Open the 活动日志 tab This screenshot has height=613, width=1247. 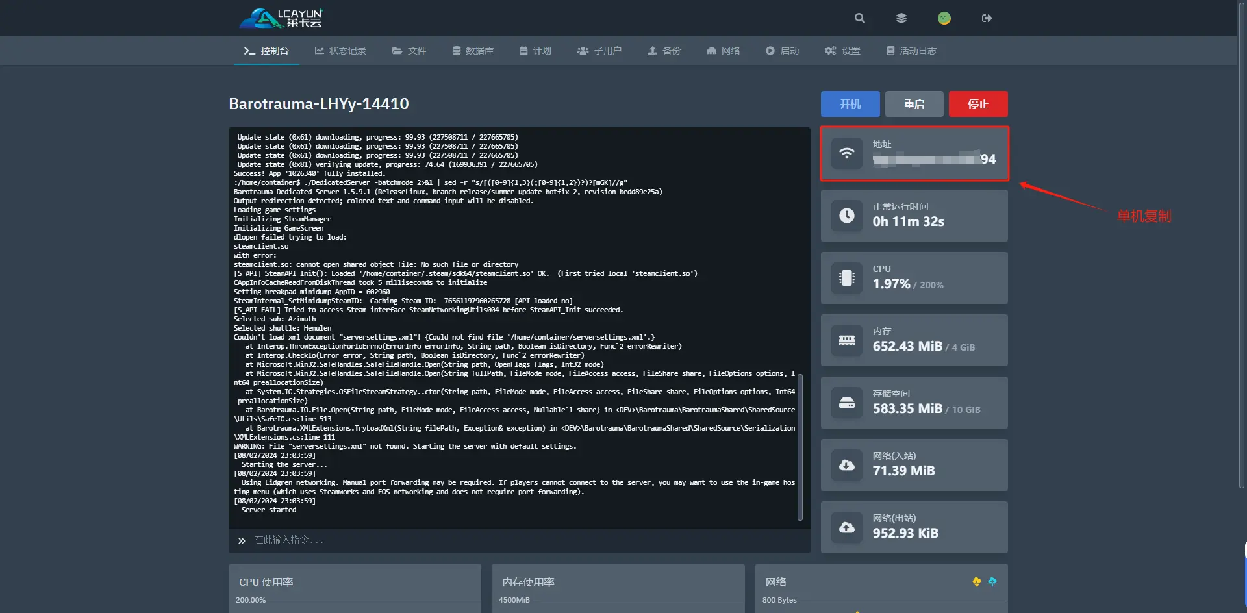pos(911,51)
